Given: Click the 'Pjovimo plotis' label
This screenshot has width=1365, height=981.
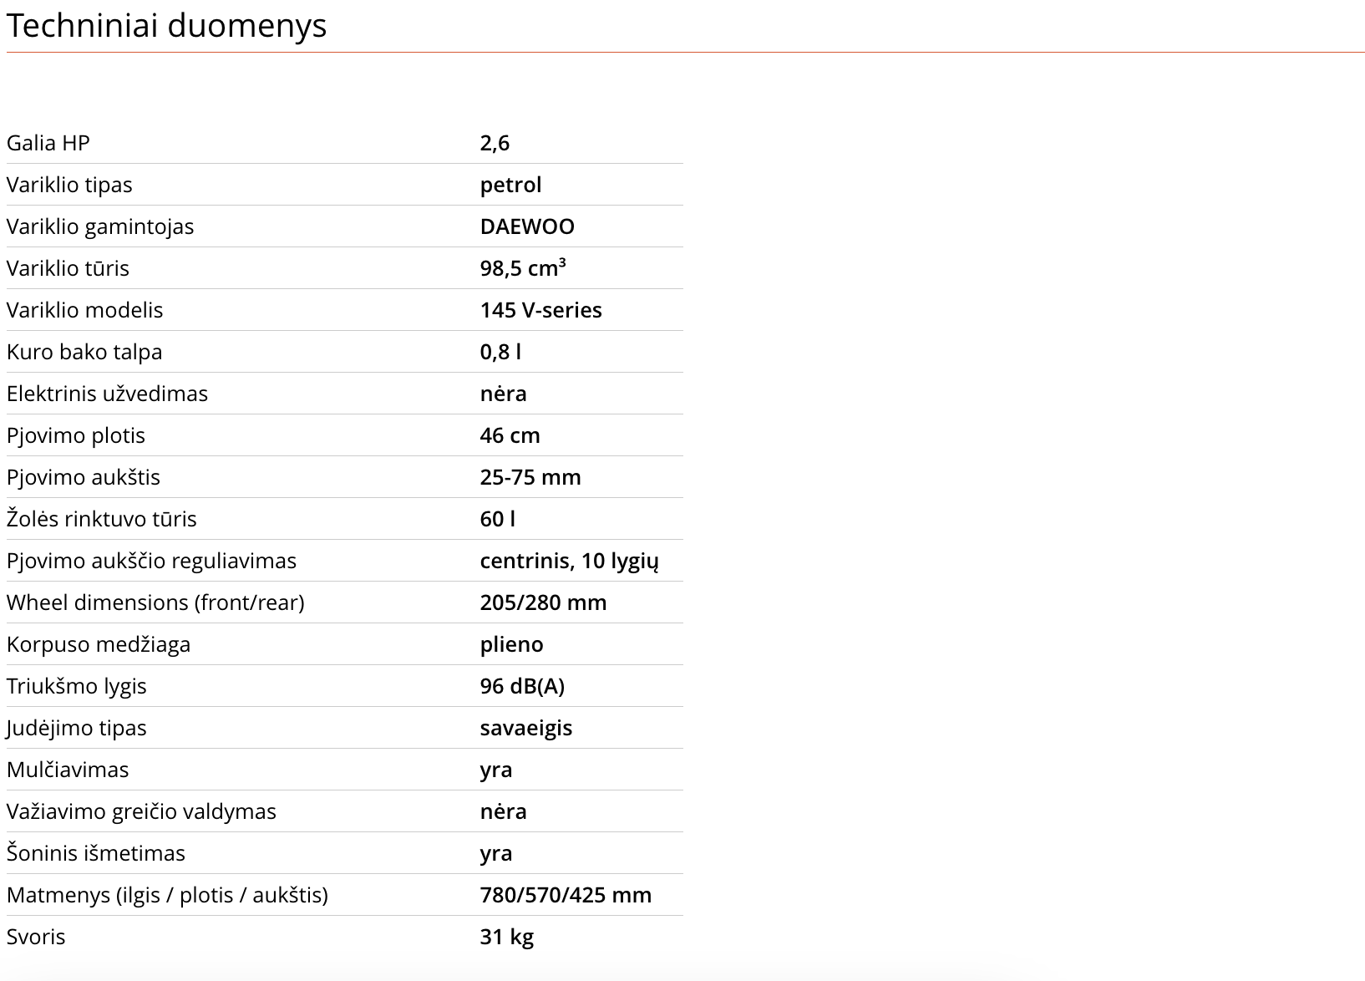Looking at the screenshot, I should [76, 435].
